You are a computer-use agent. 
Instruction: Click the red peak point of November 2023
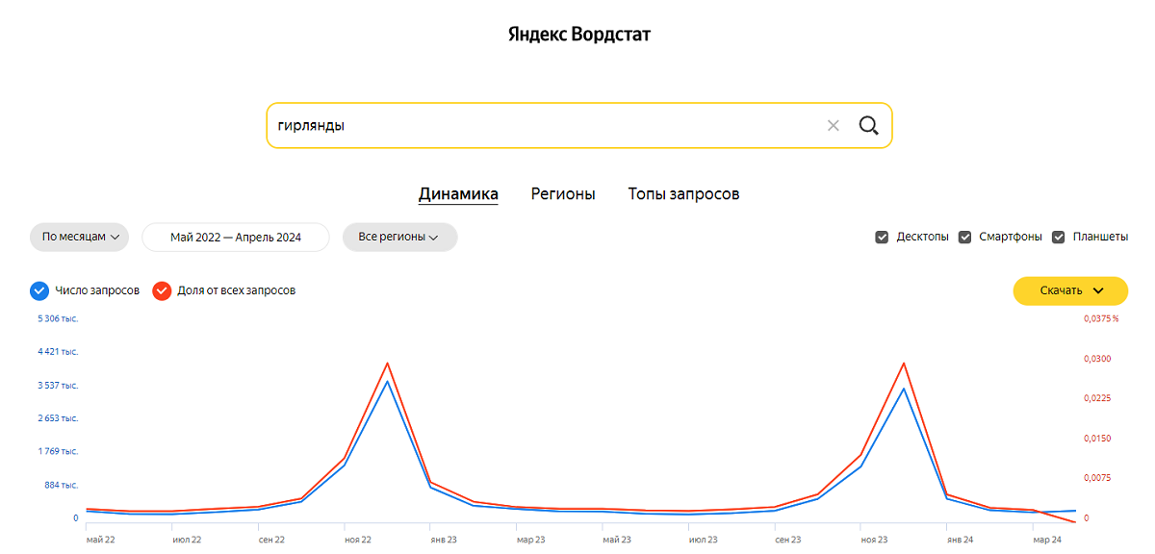tap(902, 364)
